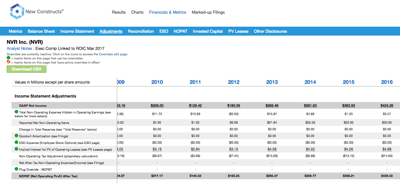Open the NOPAT tab
Screen dimensions: 400x183
180,31
